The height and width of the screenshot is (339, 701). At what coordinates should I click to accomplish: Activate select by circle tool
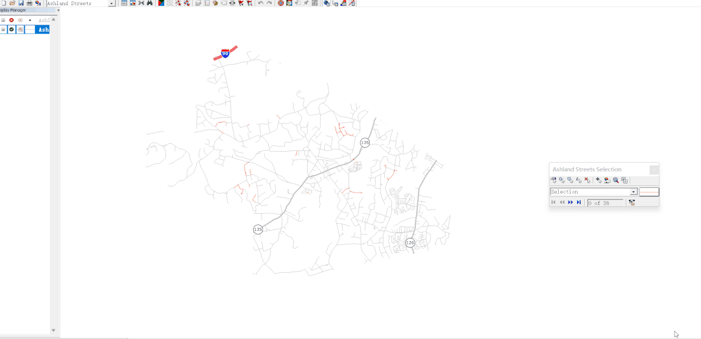561,180
